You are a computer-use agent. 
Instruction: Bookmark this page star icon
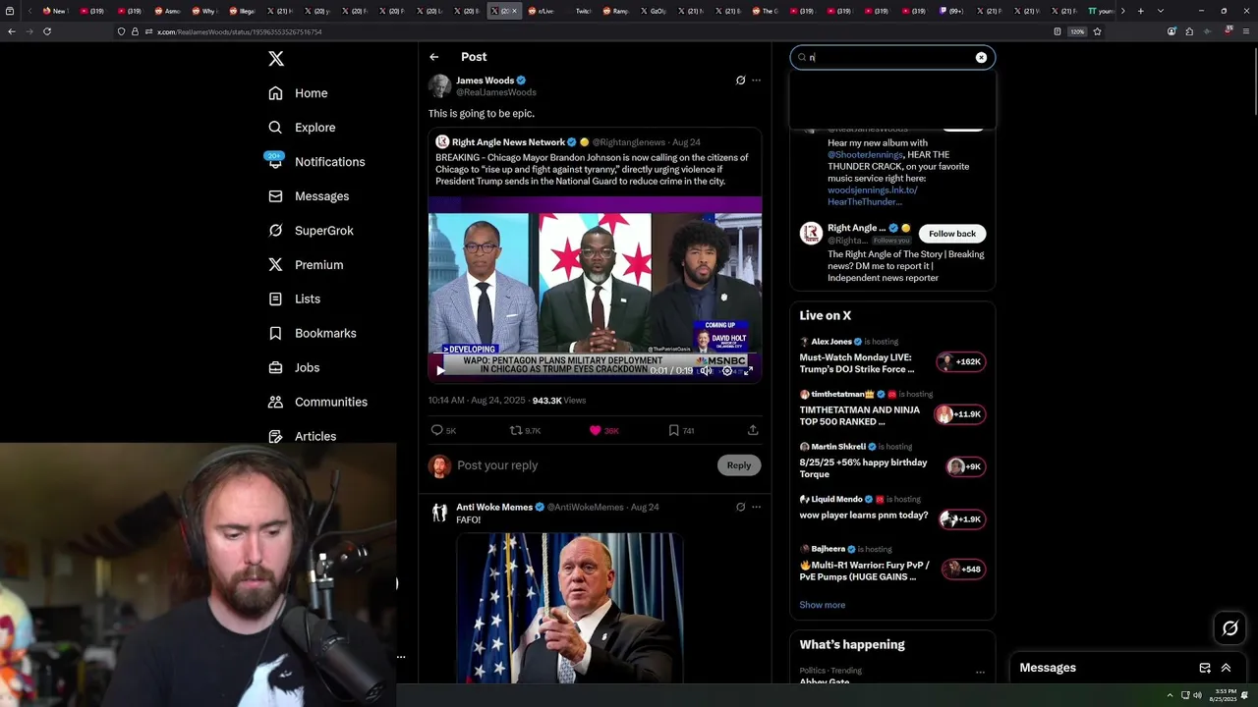point(1097,31)
